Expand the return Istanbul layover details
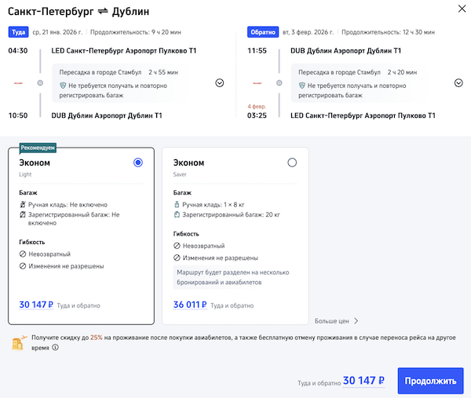The width and height of the screenshot is (471, 398). click(458, 83)
